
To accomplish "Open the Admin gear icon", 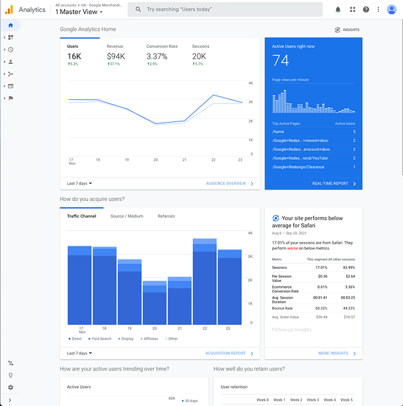I will [x=10, y=388].
